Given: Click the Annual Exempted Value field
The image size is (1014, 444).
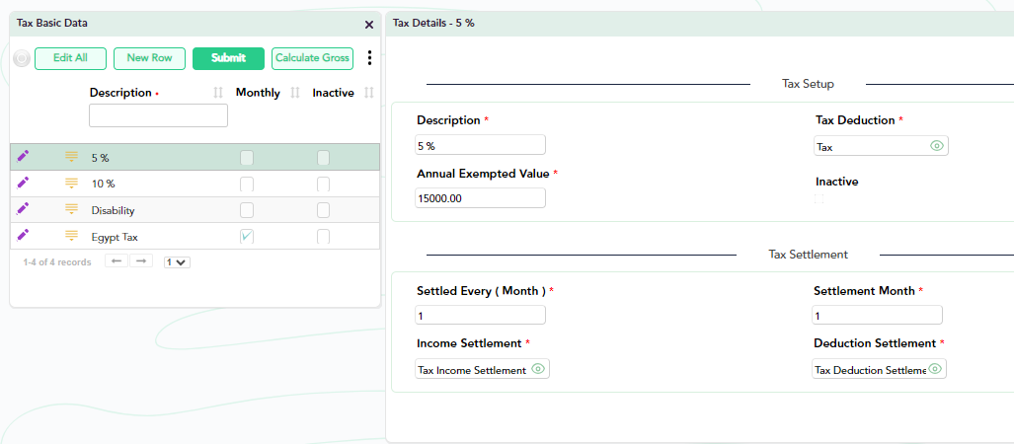Looking at the screenshot, I should [481, 197].
